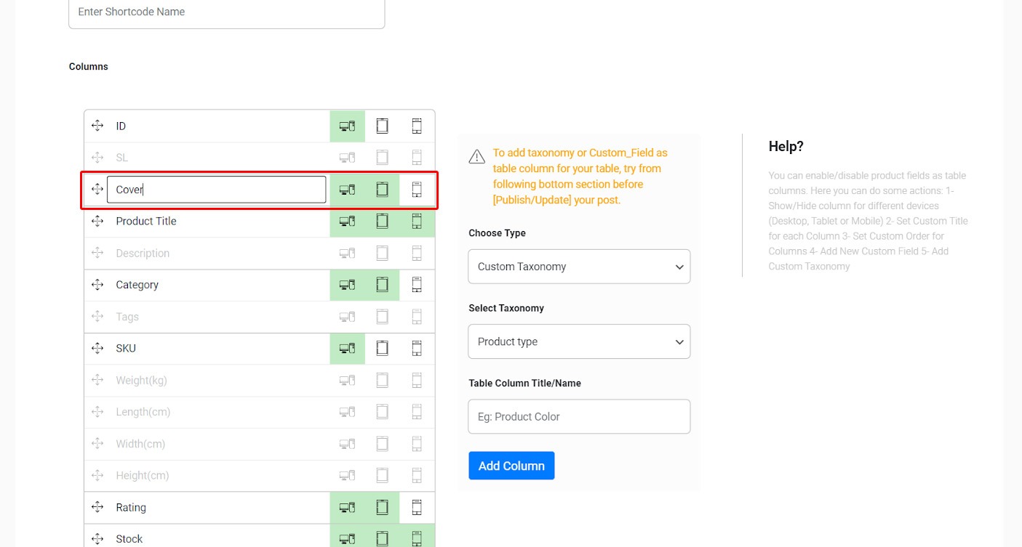Image resolution: width=1022 pixels, height=547 pixels.
Task: Toggle tablet visibility for the Rating column
Action: [x=382, y=507]
